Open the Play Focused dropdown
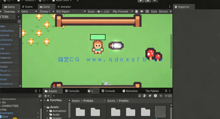Image resolution: width=220 pixels, height=119 pixels. click(x=123, y=11)
